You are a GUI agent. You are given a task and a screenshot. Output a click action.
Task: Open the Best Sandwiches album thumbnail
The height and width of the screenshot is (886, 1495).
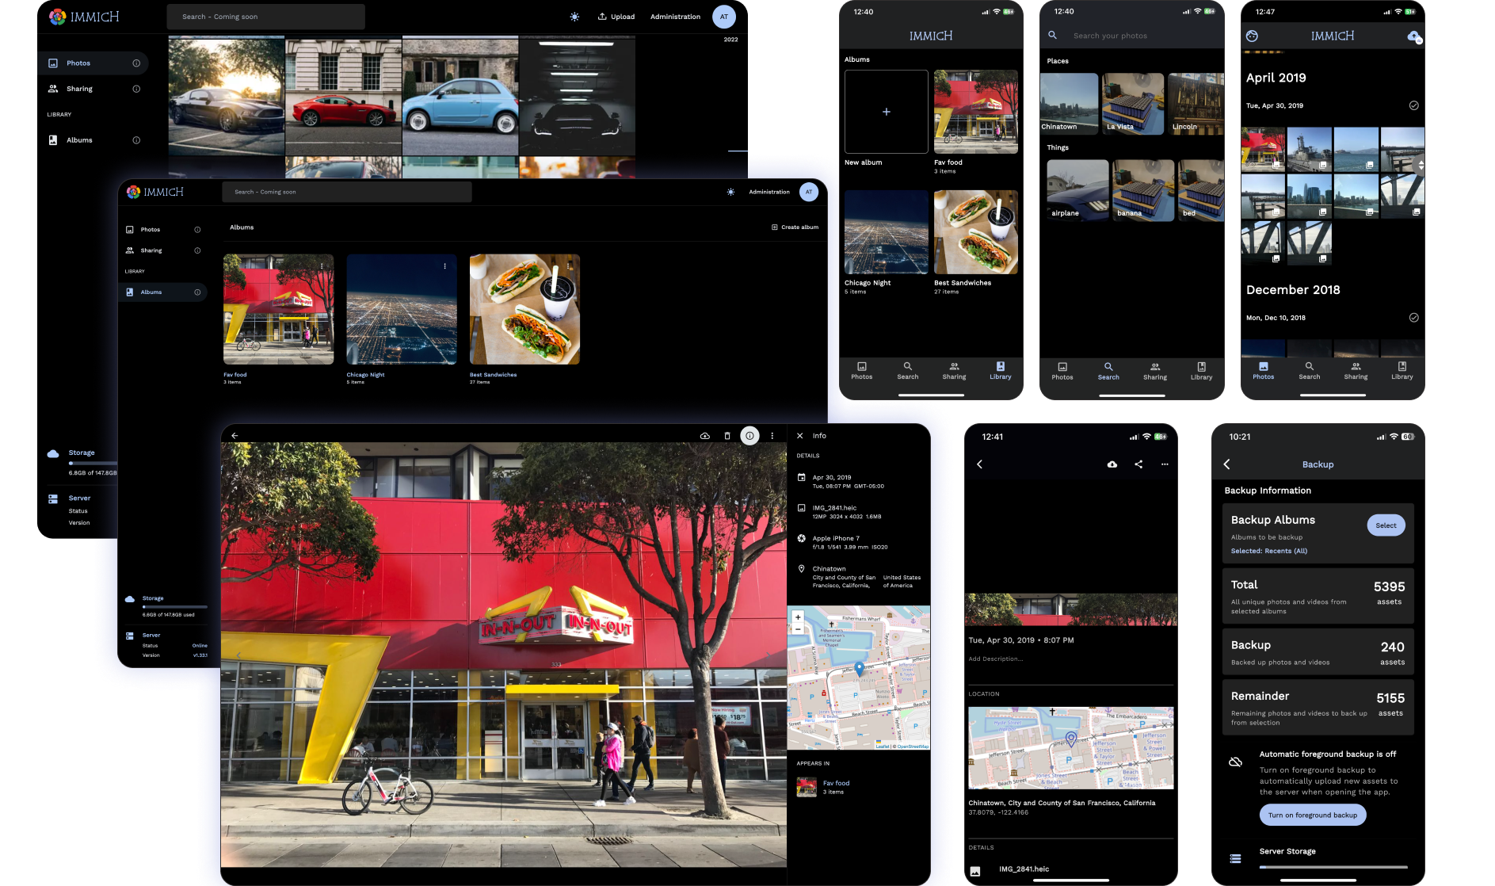[x=524, y=309]
